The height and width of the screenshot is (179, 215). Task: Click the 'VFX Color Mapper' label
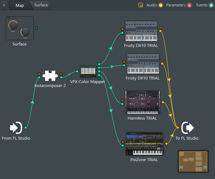coord(87,82)
